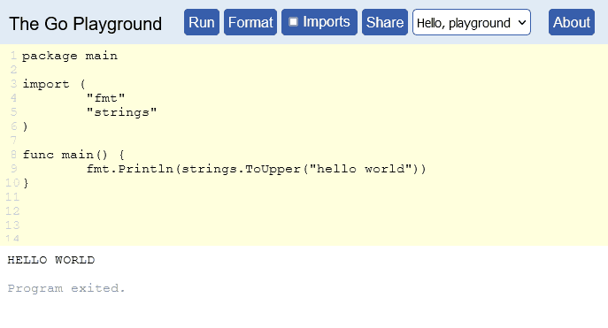This screenshot has width=608, height=328.
Task: Click the HELLO WORLD output text
Action: click(x=51, y=260)
